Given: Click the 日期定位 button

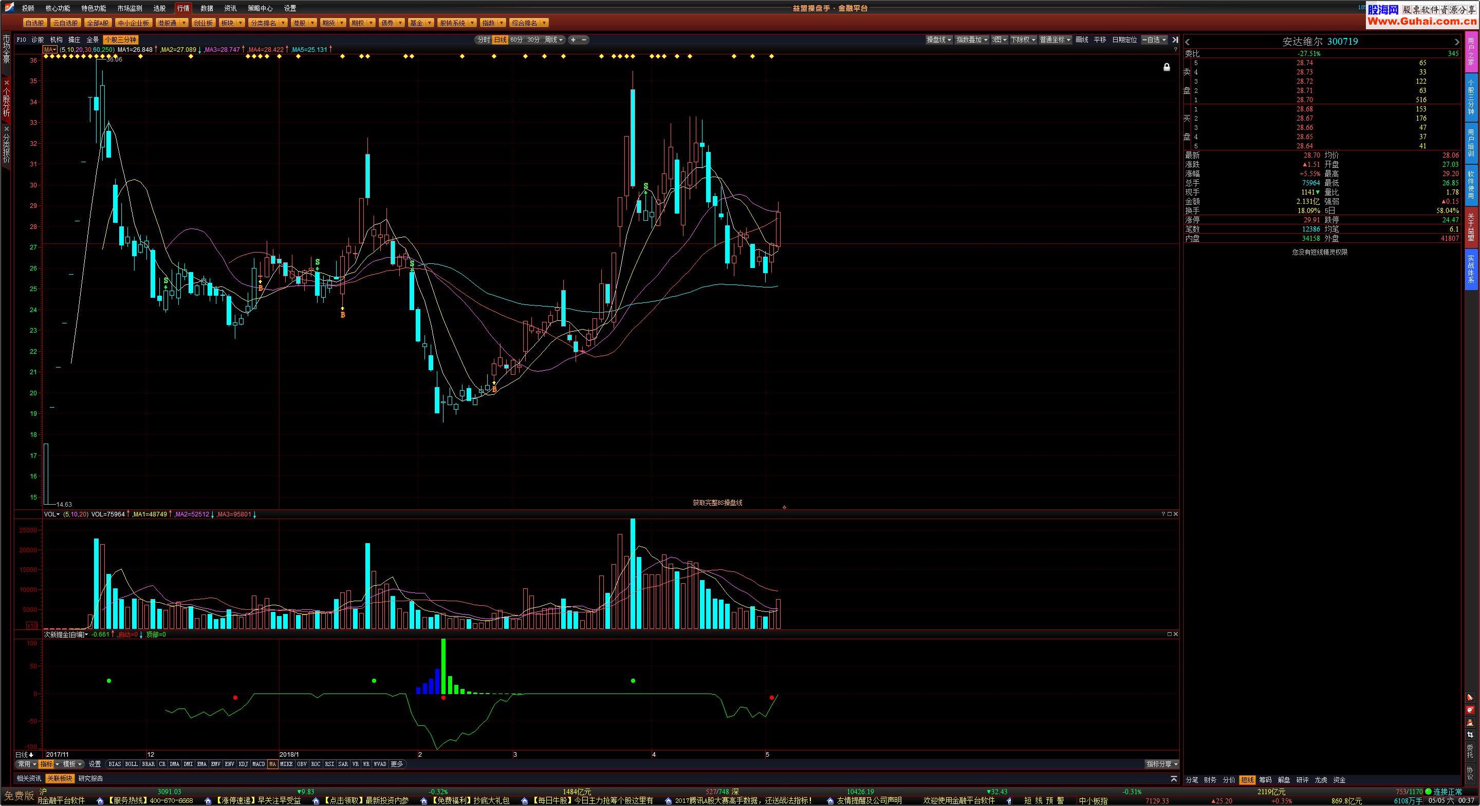Looking at the screenshot, I should click(1124, 40).
